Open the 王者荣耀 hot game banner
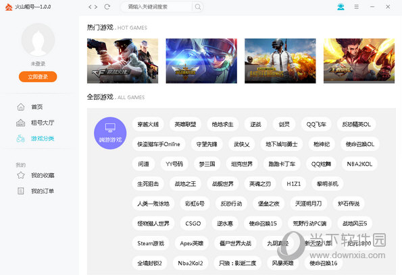This screenshot has width=402, height=275. pos(359,61)
